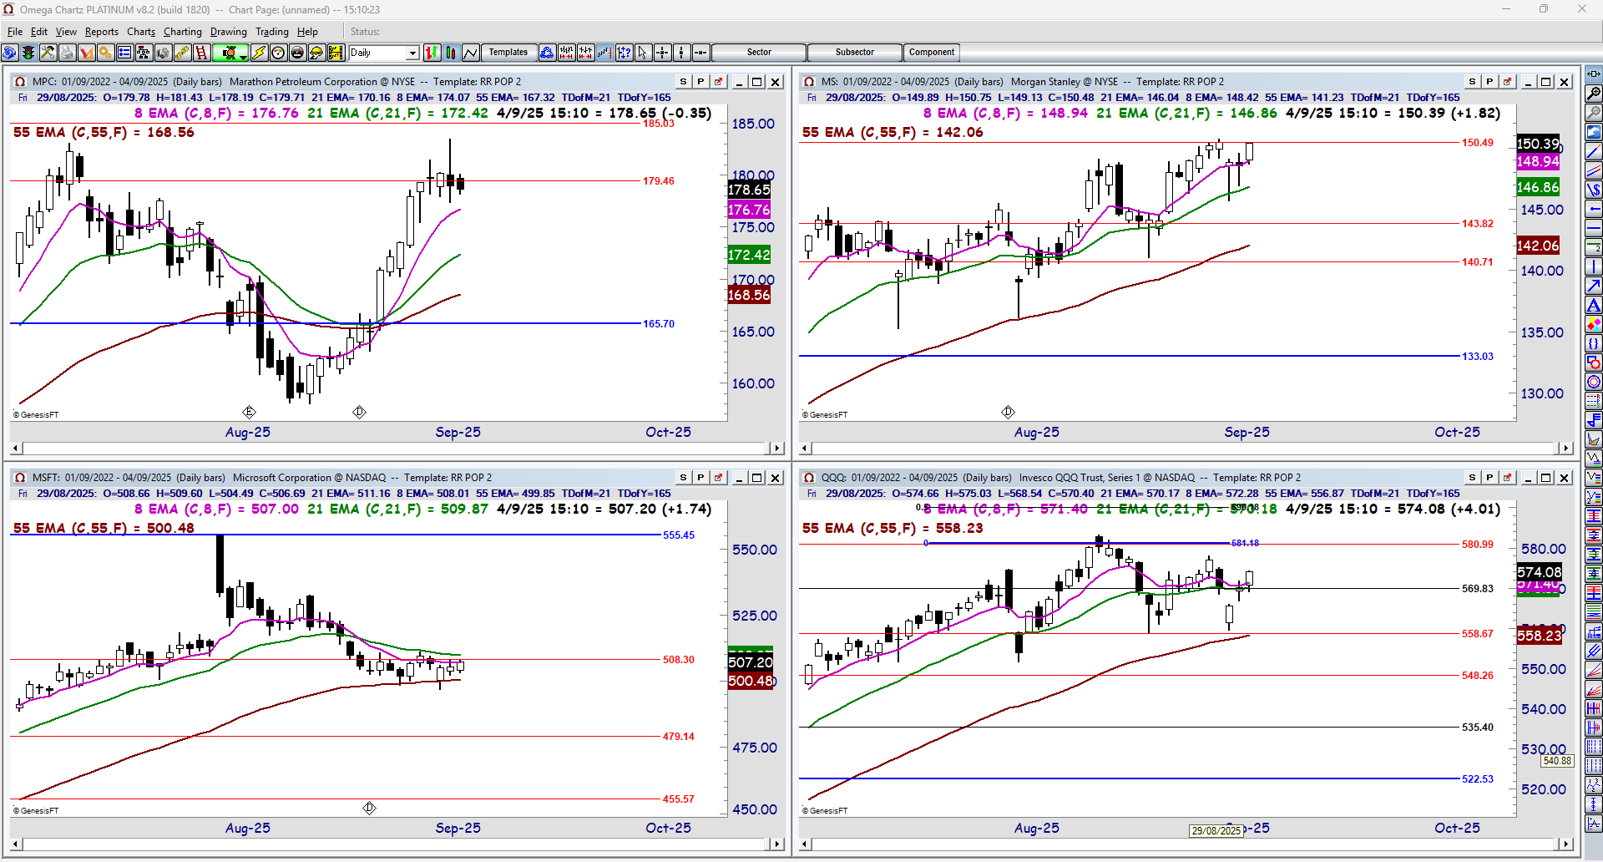Click the Component button
This screenshot has height=862, width=1603.
[932, 53]
